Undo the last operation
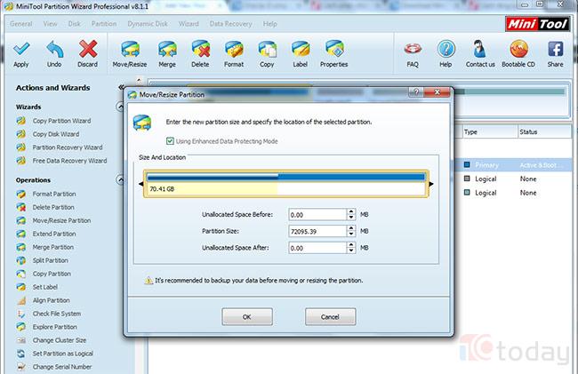The height and width of the screenshot is (374, 578). click(54, 54)
